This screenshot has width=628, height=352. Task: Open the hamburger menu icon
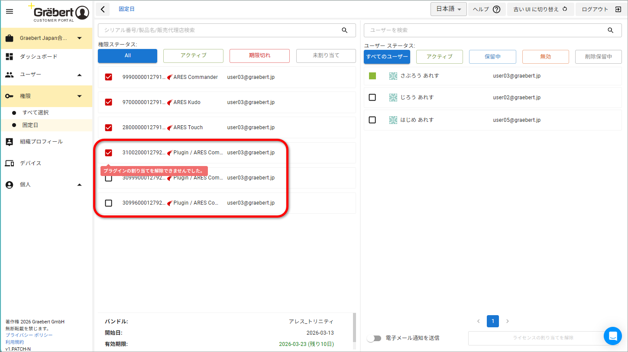(x=10, y=11)
